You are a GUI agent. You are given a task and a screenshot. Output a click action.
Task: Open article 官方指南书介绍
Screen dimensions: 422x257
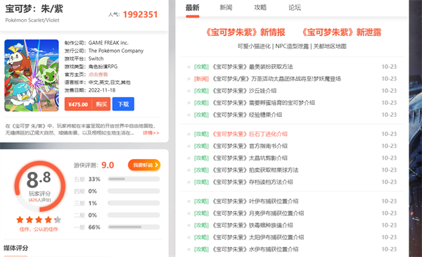coord(250,146)
